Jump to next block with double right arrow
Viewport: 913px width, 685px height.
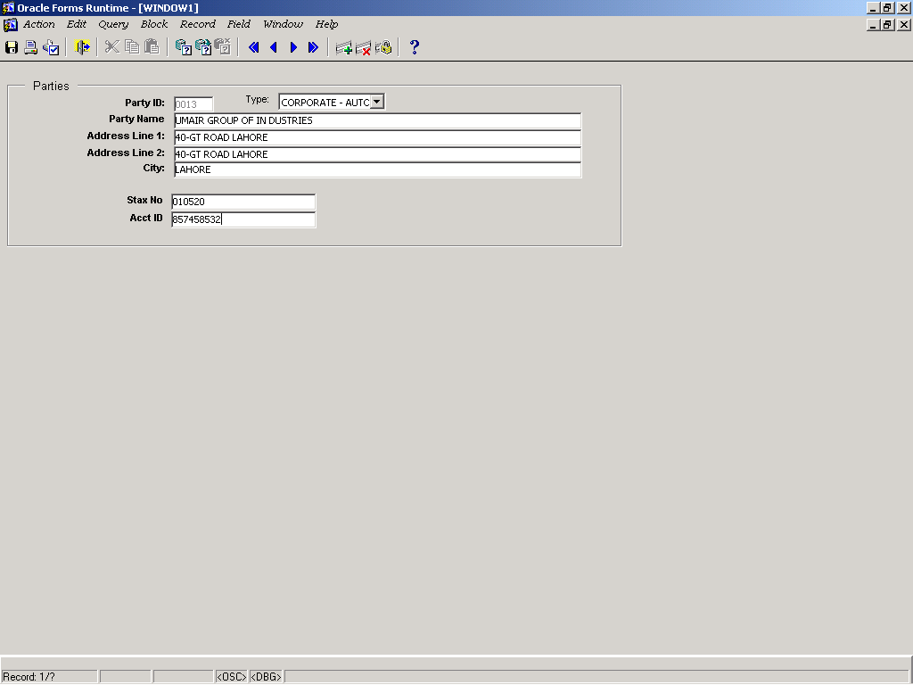pos(314,47)
